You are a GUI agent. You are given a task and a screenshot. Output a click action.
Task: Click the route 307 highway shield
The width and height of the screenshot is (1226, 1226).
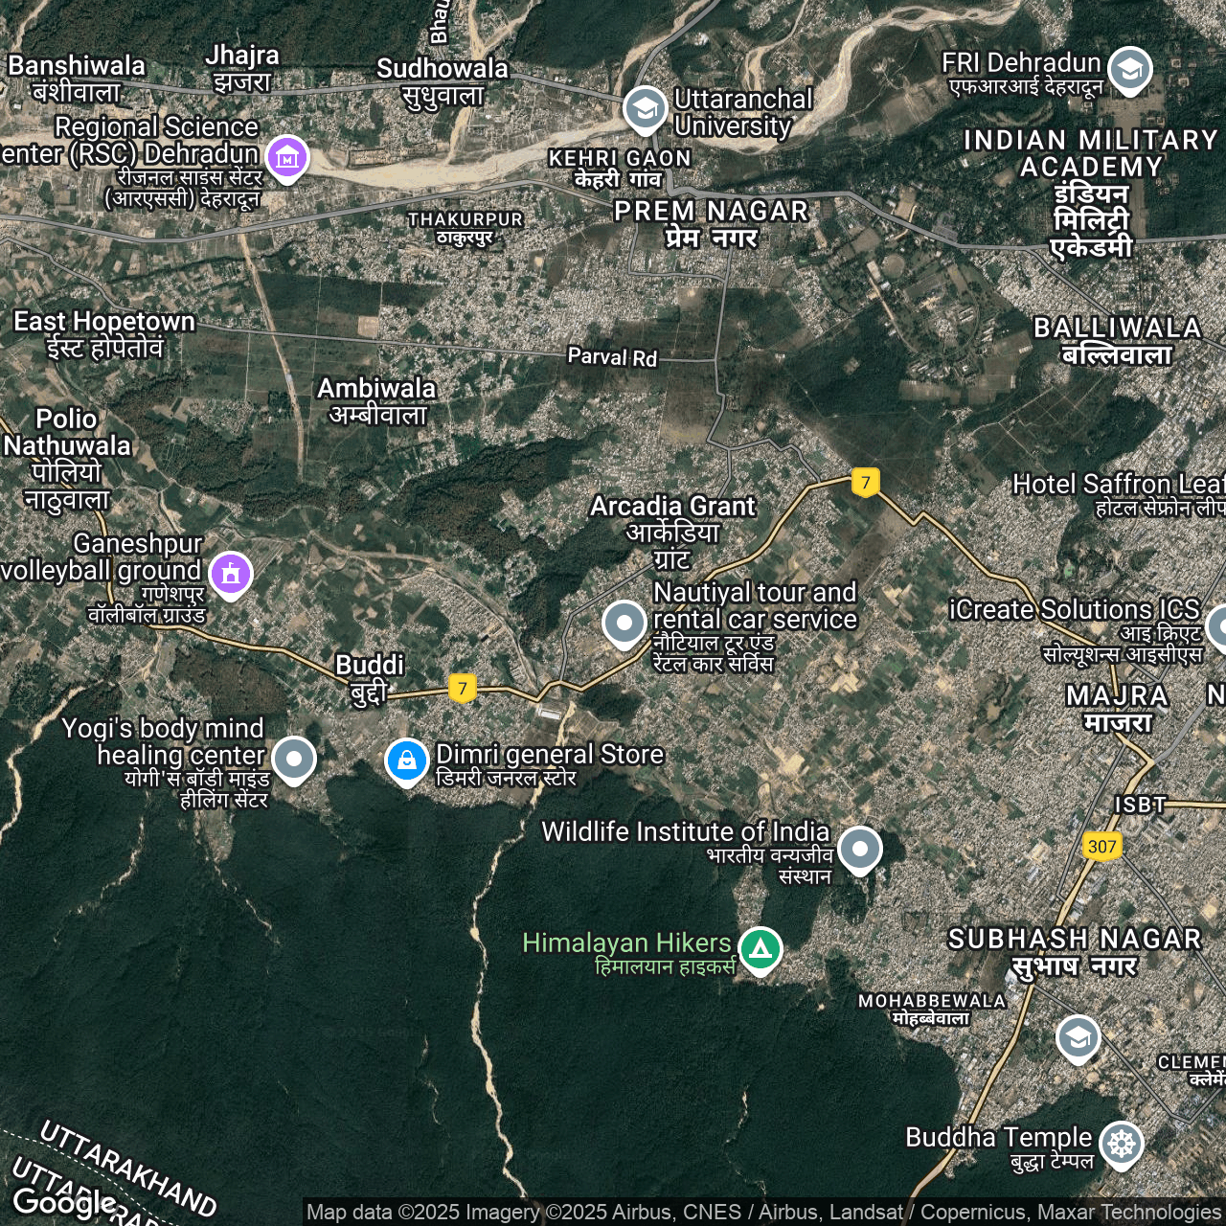[1101, 846]
